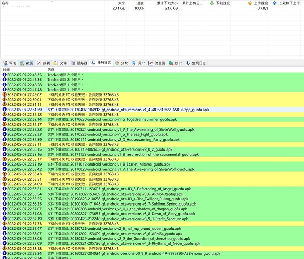The width and height of the screenshot is (304, 259).
Task: Open the 统计 statistics tab icon
Action: click(x=171, y=63)
